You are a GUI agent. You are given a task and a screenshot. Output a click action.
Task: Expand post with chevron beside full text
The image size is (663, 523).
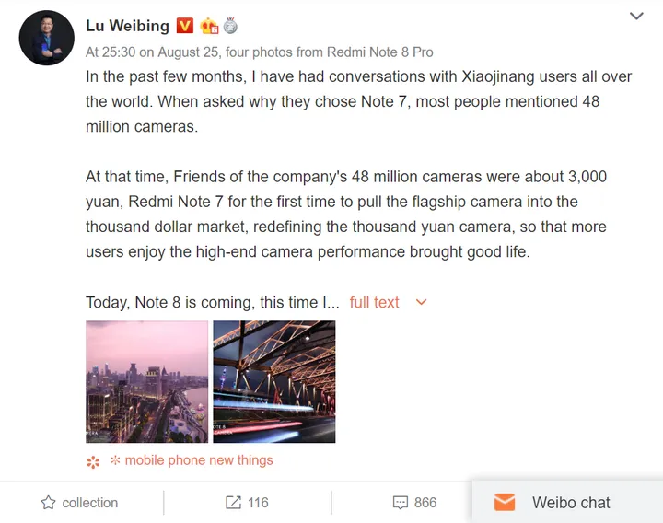click(421, 303)
